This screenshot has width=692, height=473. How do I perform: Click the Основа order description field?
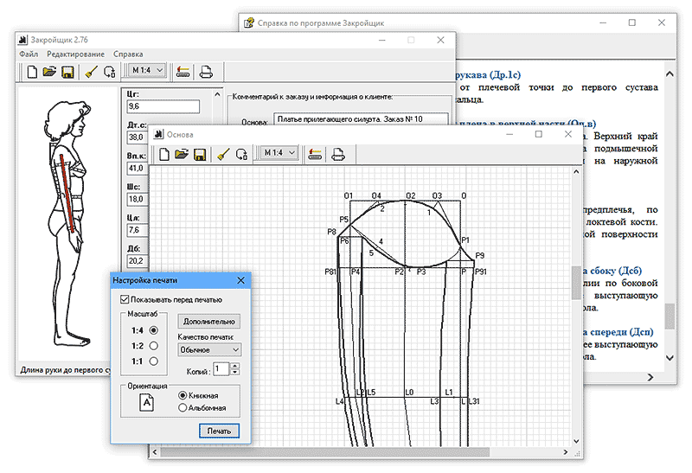pyautogui.click(x=361, y=118)
